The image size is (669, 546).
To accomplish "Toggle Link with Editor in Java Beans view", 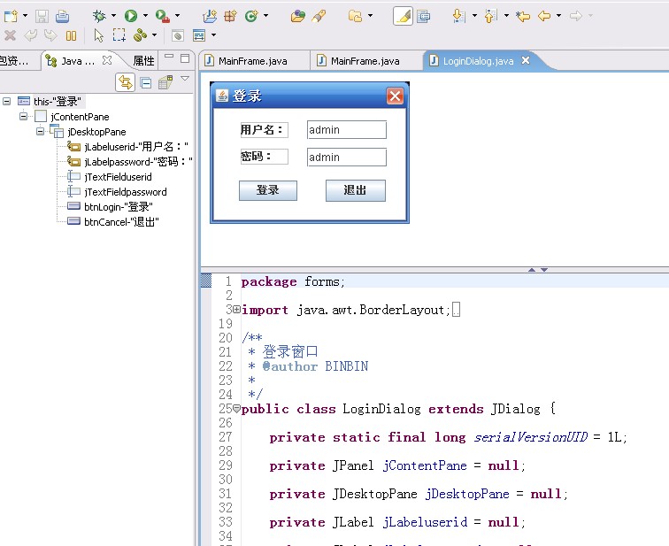I will pyautogui.click(x=126, y=83).
